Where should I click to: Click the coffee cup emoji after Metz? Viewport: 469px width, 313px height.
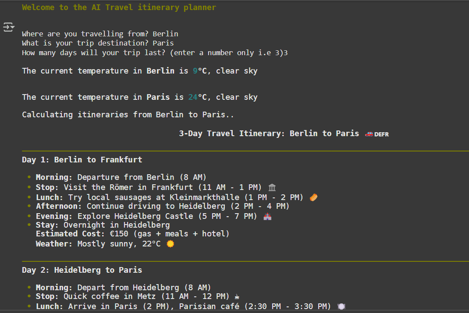(x=237, y=297)
